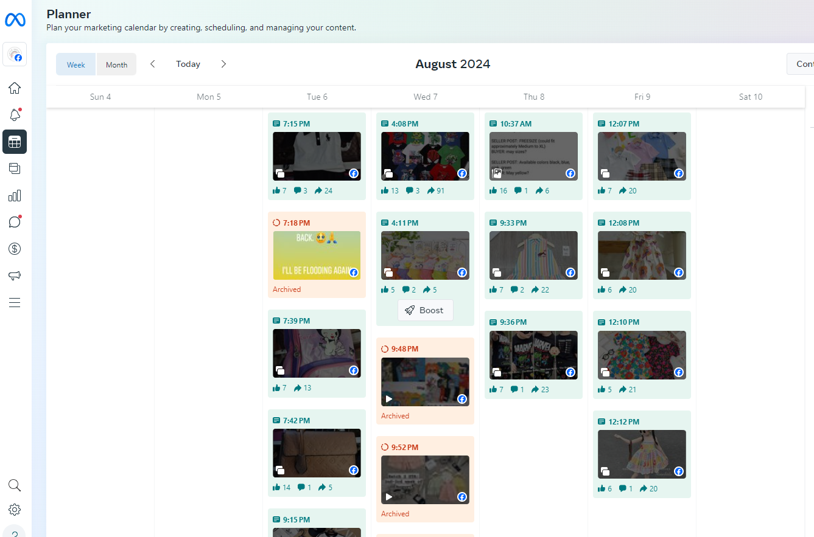
Task: Open the Inbox chat bubble icon
Action: (x=15, y=222)
